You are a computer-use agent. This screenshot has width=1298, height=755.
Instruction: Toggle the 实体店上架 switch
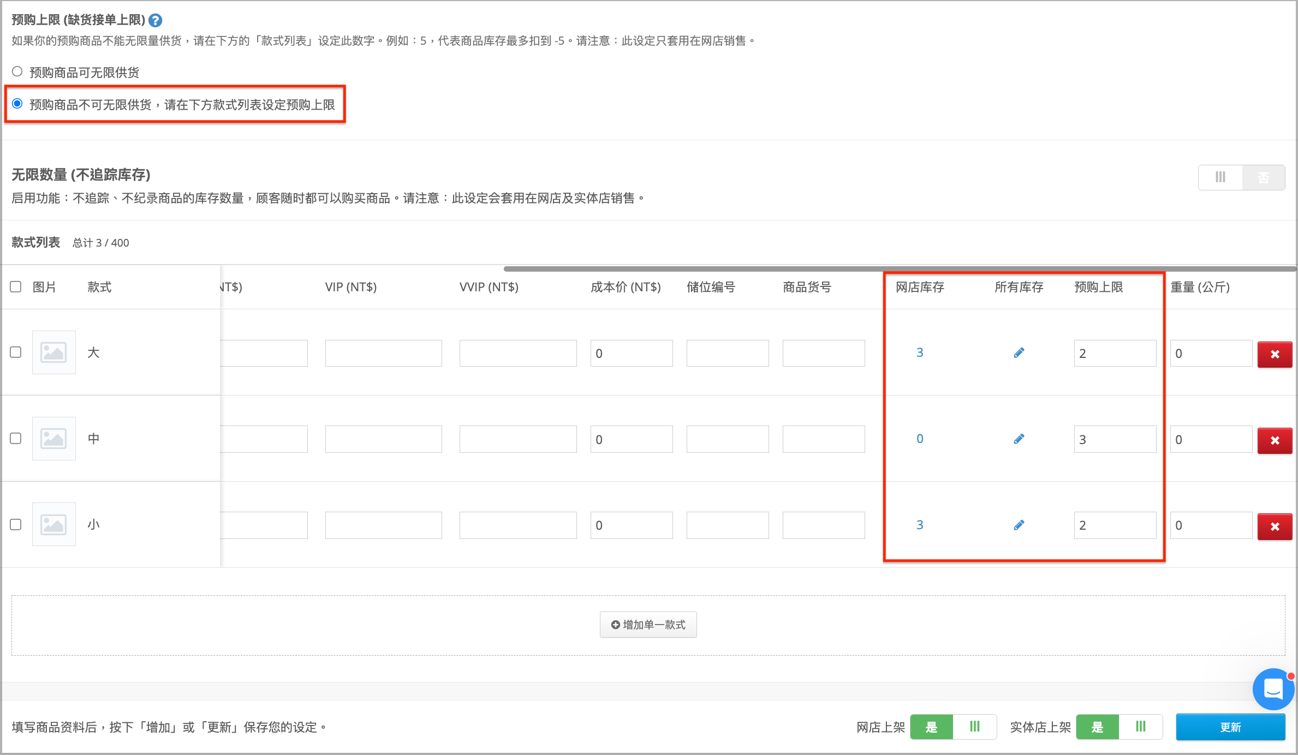tap(1119, 727)
